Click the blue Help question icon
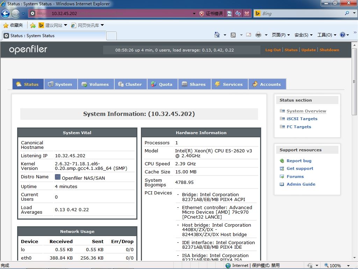This screenshot has width=358, height=269. [x=343, y=35]
